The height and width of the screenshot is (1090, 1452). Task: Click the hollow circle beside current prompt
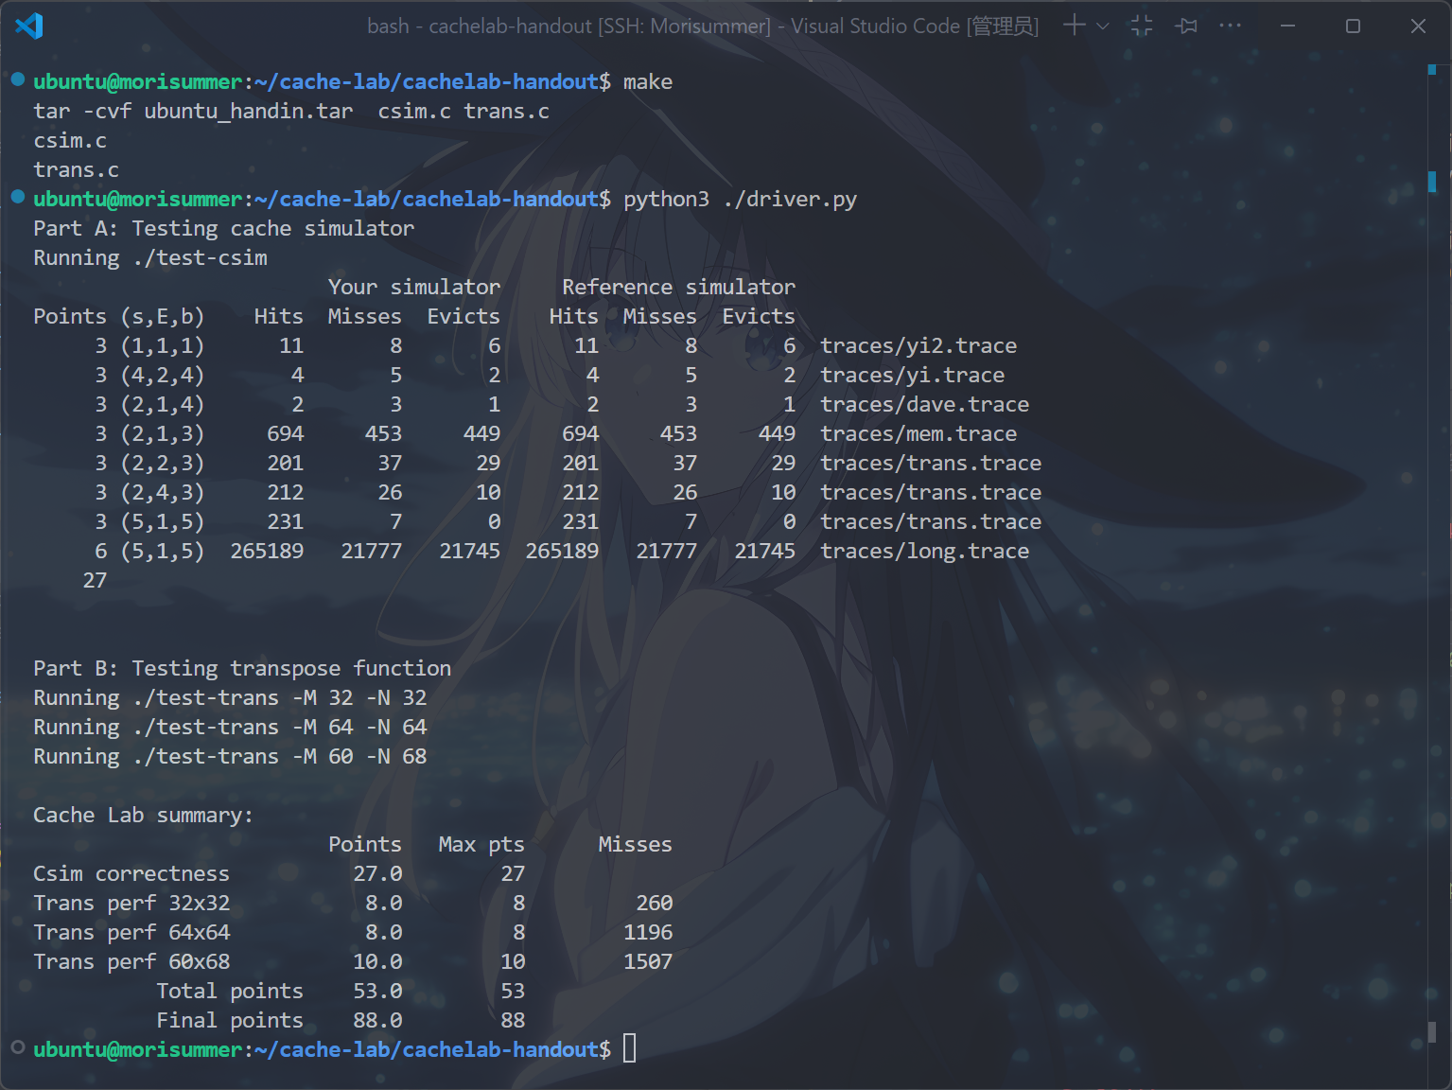[18, 1047]
